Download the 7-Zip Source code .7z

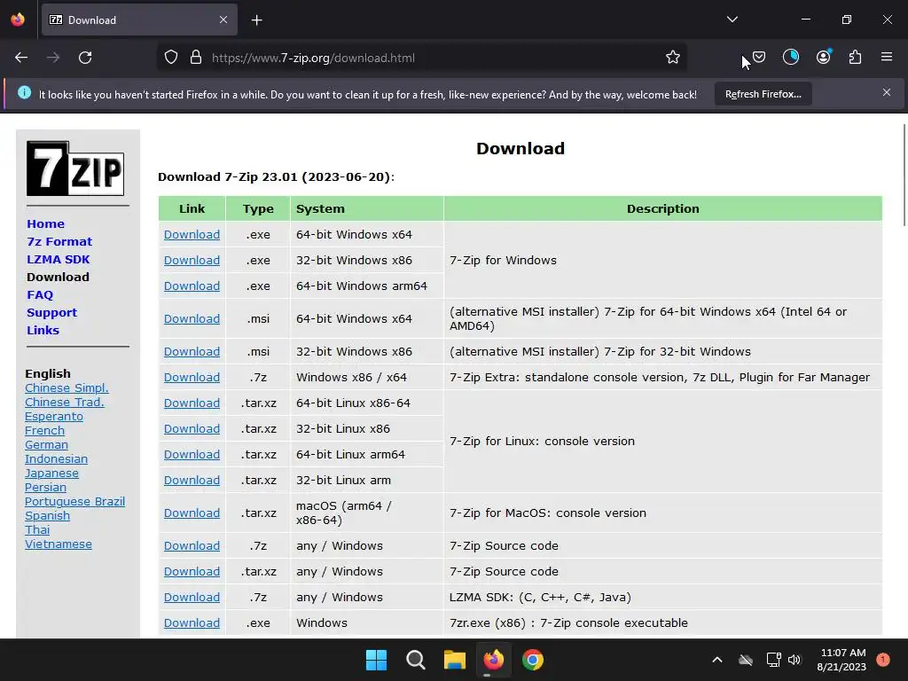(x=192, y=546)
